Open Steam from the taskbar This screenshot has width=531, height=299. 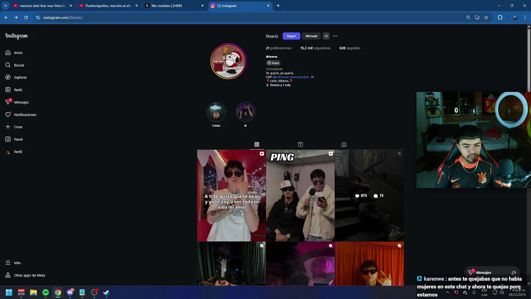(106, 292)
